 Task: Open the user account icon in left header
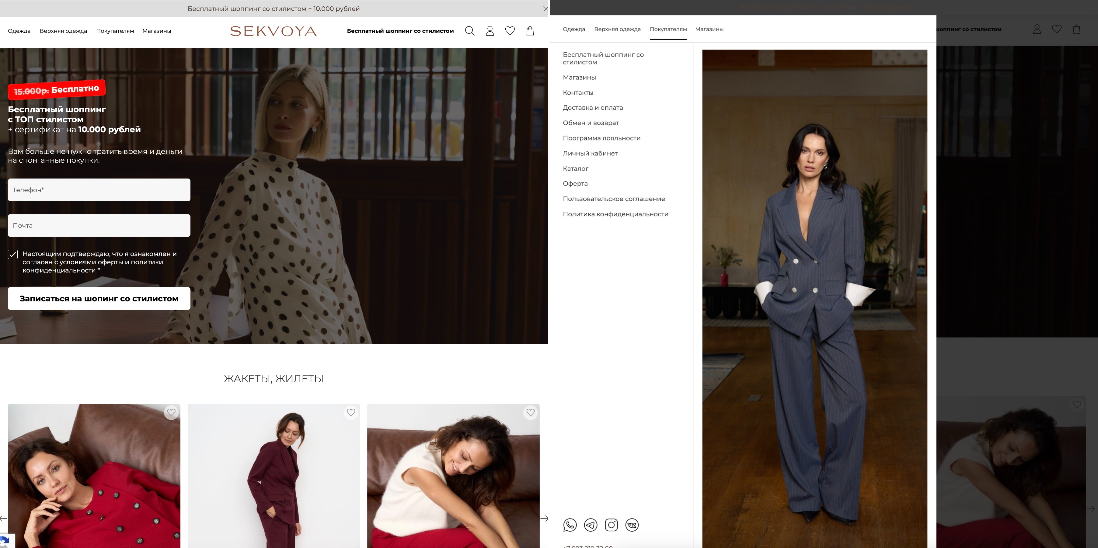pos(490,31)
